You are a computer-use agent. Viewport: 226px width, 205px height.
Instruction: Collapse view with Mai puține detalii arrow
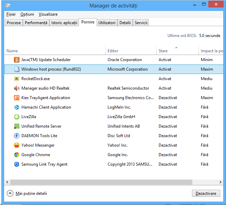click(10, 193)
